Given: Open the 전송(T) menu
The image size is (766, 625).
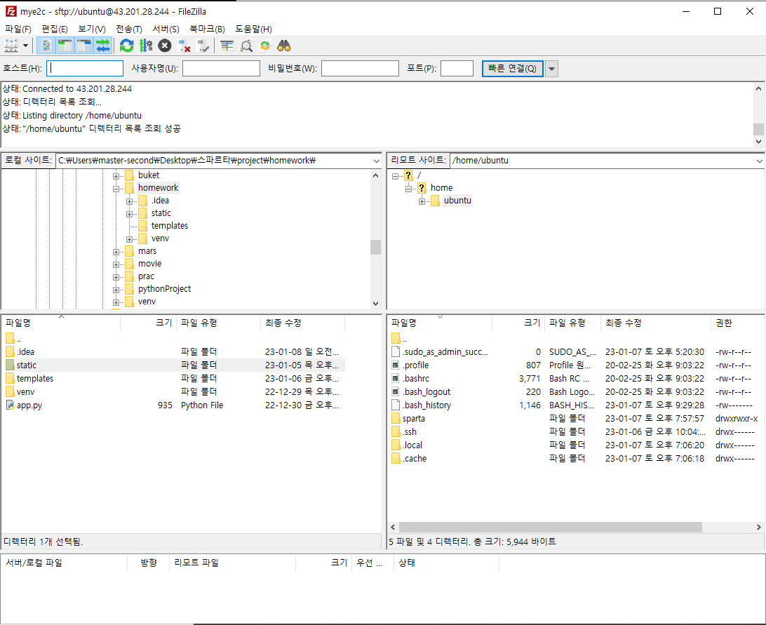Looking at the screenshot, I should click(129, 29).
